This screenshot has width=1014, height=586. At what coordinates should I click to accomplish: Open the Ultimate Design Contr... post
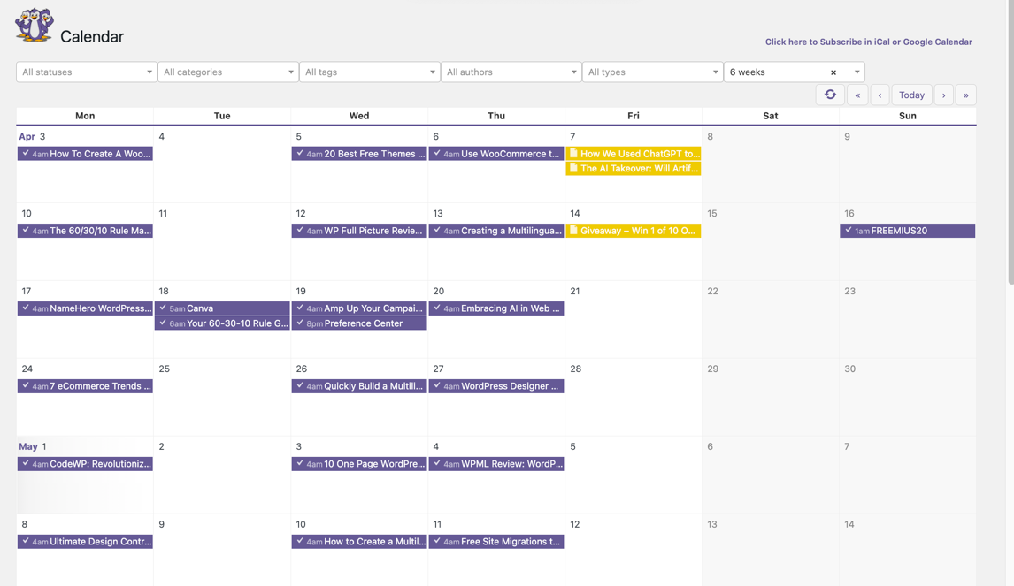(85, 542)
